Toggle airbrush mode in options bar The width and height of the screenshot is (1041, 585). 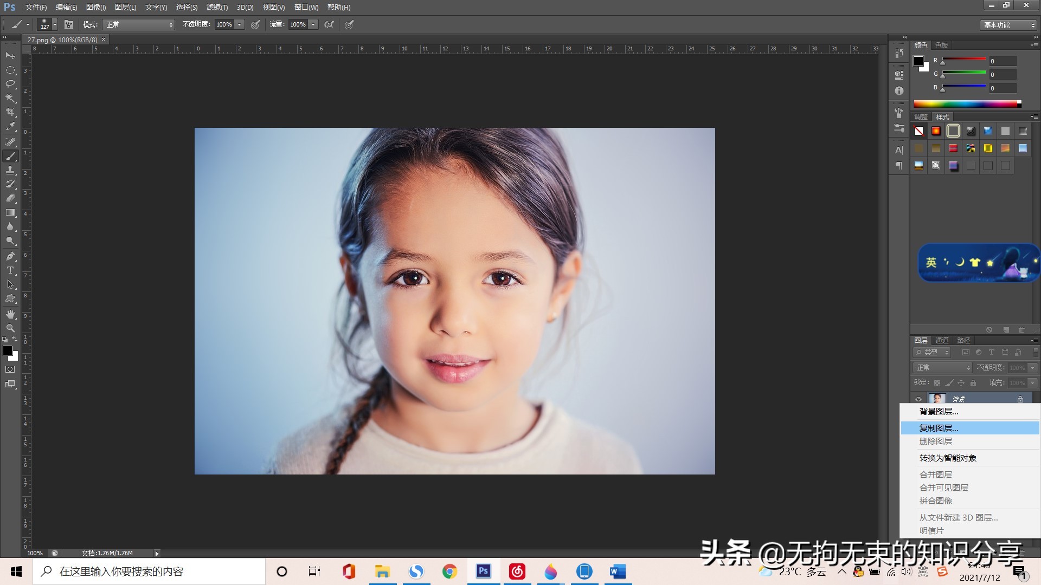[329, 24]
